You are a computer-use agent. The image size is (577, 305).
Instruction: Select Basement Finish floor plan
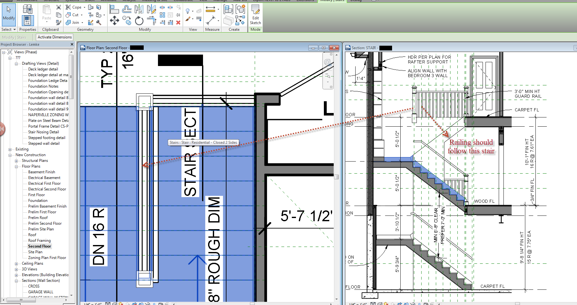[42, 172]
